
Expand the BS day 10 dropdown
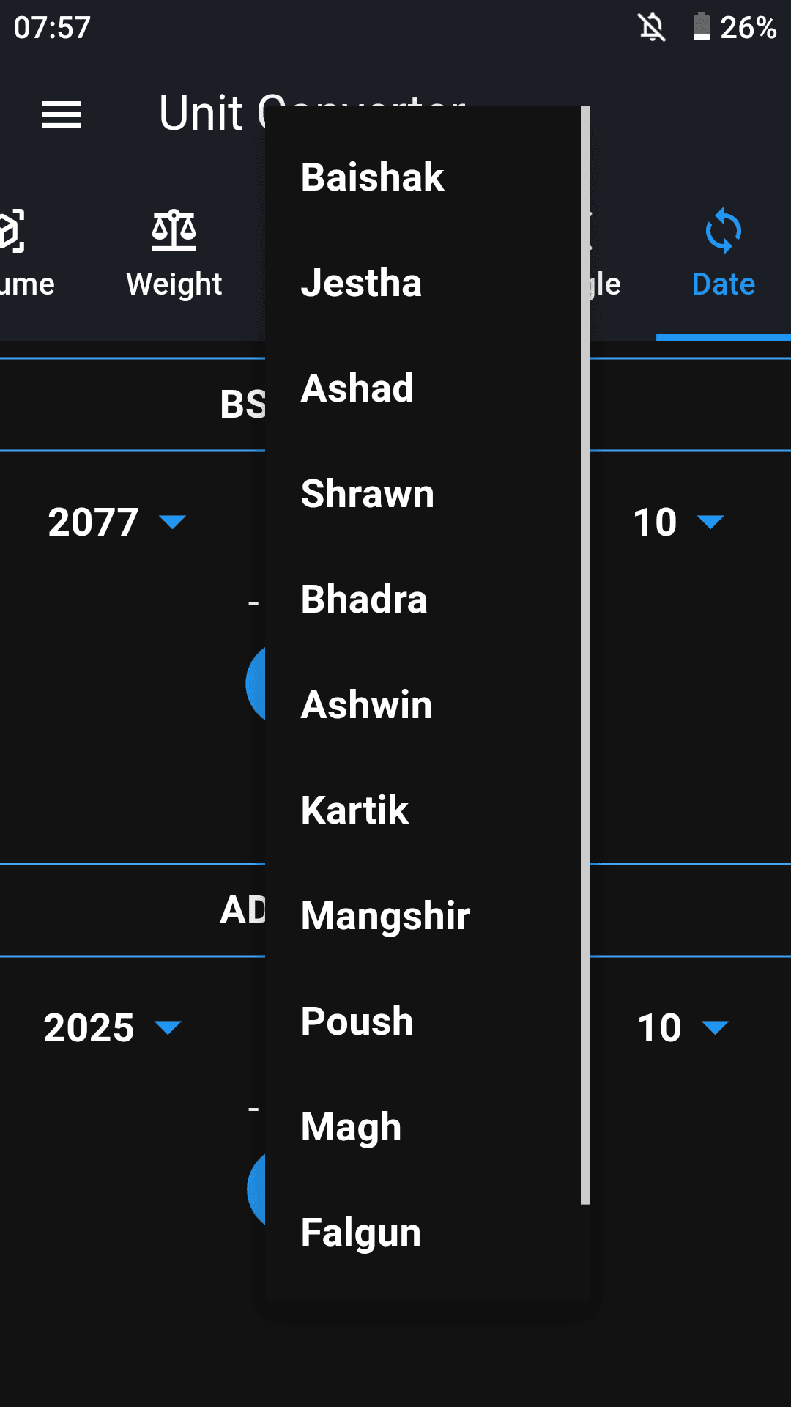click(679, 522)
